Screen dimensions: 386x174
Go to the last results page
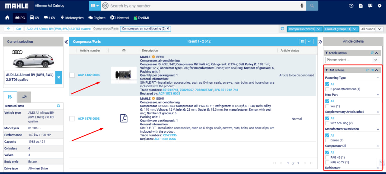coord(311,163)
